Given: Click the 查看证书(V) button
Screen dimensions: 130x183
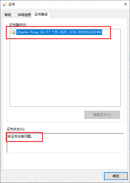Looking at the screenshot, I should [102, 115].
